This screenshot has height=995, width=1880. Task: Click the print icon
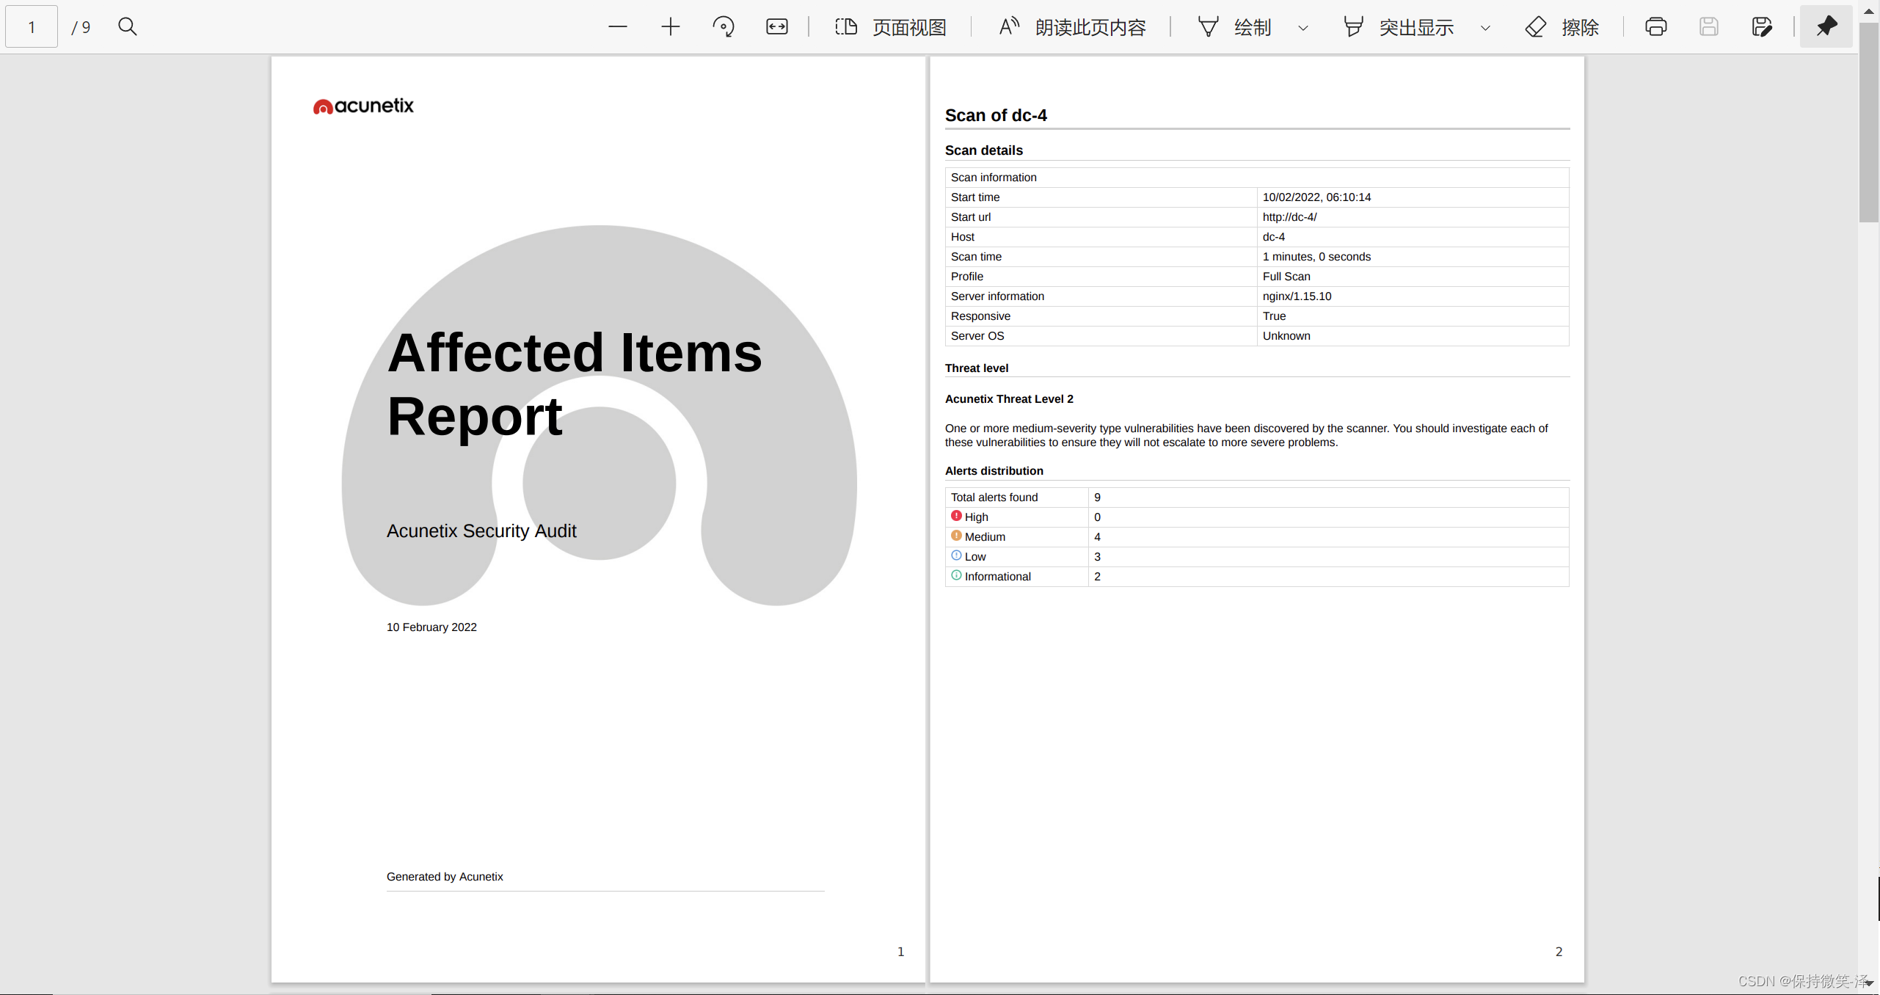(1655, 27)
